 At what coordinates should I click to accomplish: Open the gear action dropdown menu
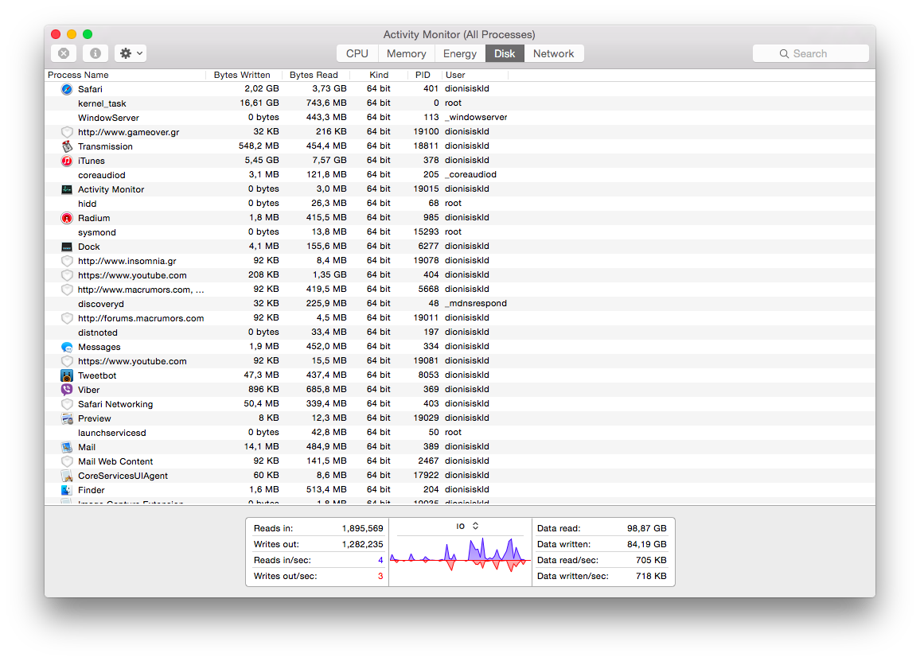tap(131, 53)
